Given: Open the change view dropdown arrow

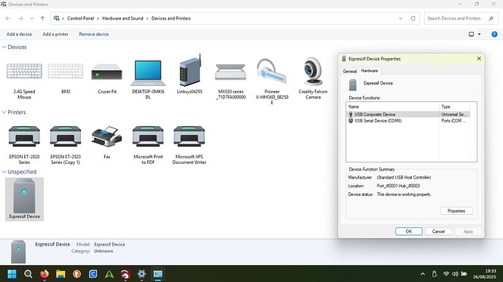Looking at the screenshot, I should pyautogui.click(x=479, y=34).
